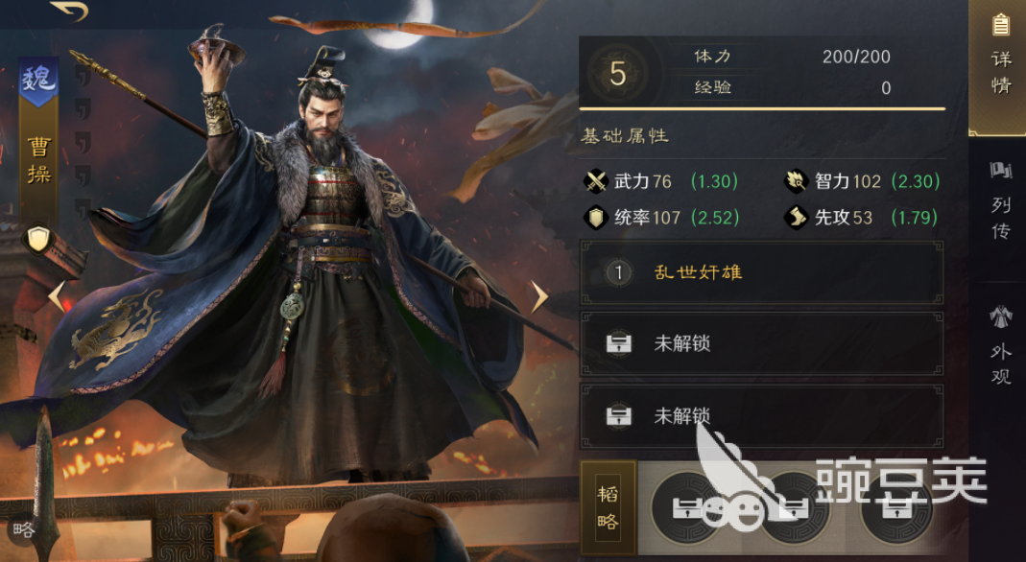Tap the experience progress bar

pyautogui.click(x=762, y=108)
